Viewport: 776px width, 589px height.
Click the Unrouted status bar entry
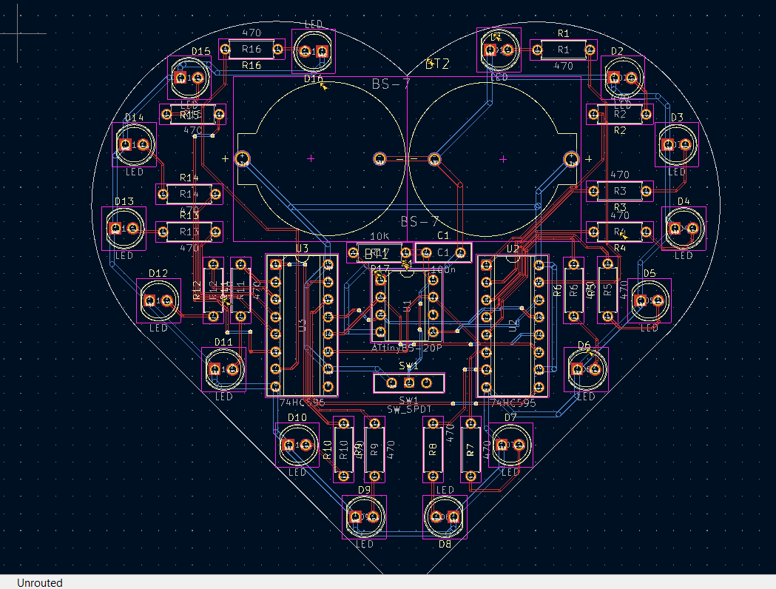[x=40, y=582]
